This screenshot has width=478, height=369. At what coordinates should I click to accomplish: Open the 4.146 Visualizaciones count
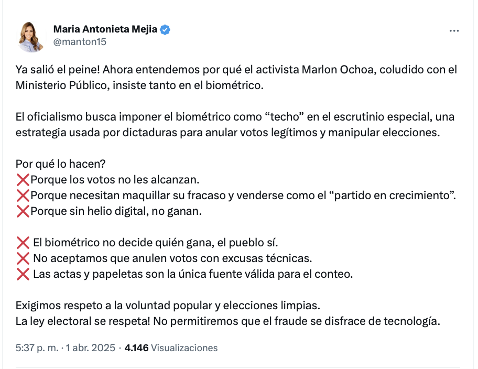click(x=171, y=348)
